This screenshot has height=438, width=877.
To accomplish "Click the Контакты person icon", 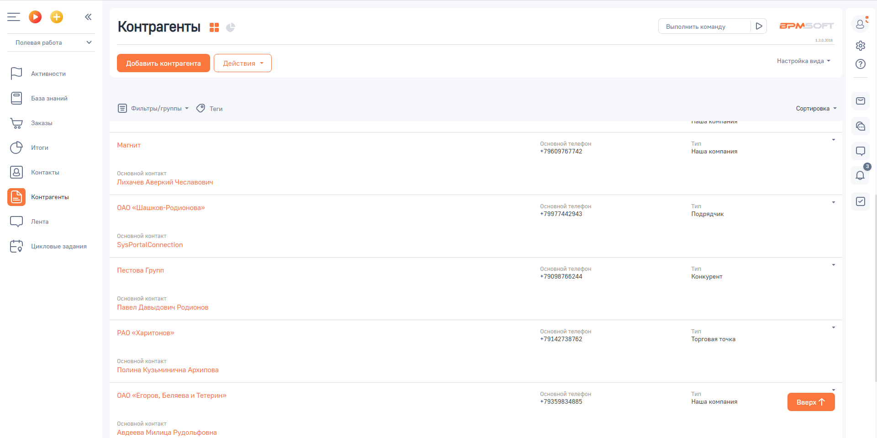I will click(x=16, y=172).
